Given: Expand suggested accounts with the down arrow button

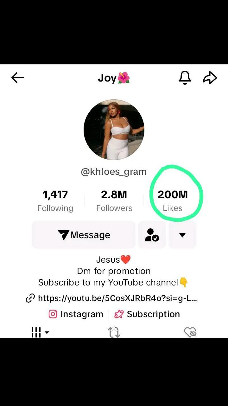Looking at the screenshot, I should click(x=182, y=235).
